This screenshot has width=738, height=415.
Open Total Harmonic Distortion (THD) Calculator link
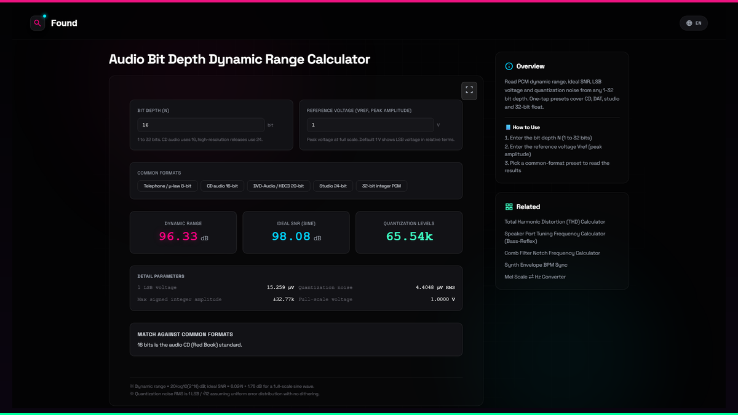(x=555, y=222)
